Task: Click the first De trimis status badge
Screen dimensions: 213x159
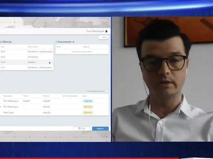Action: click(88, 107)
